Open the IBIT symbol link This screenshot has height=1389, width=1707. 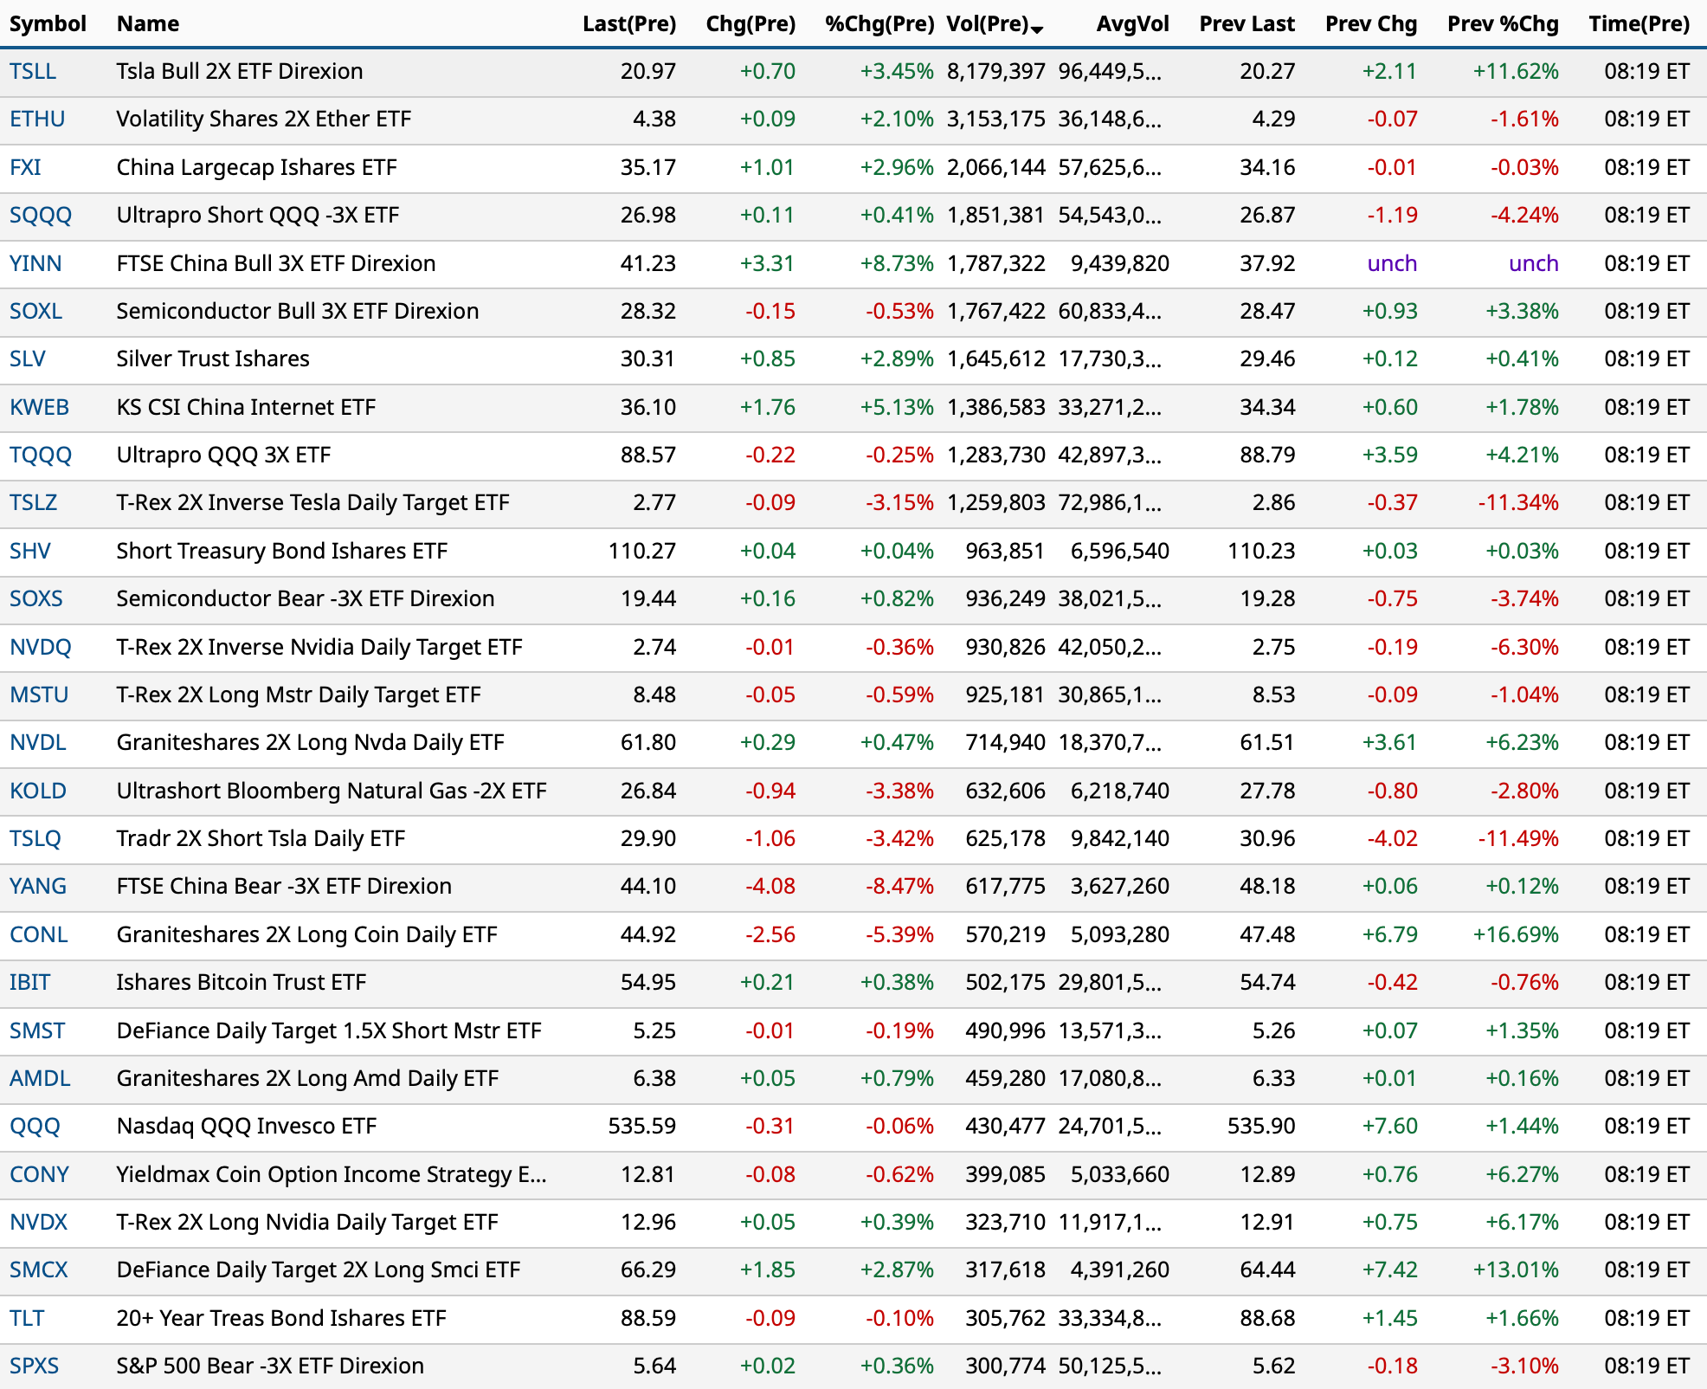[30, 982]
